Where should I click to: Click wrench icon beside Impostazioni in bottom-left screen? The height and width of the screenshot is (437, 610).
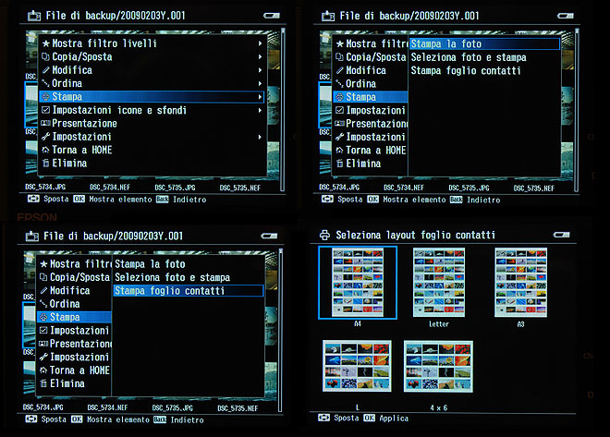[43, 357]
